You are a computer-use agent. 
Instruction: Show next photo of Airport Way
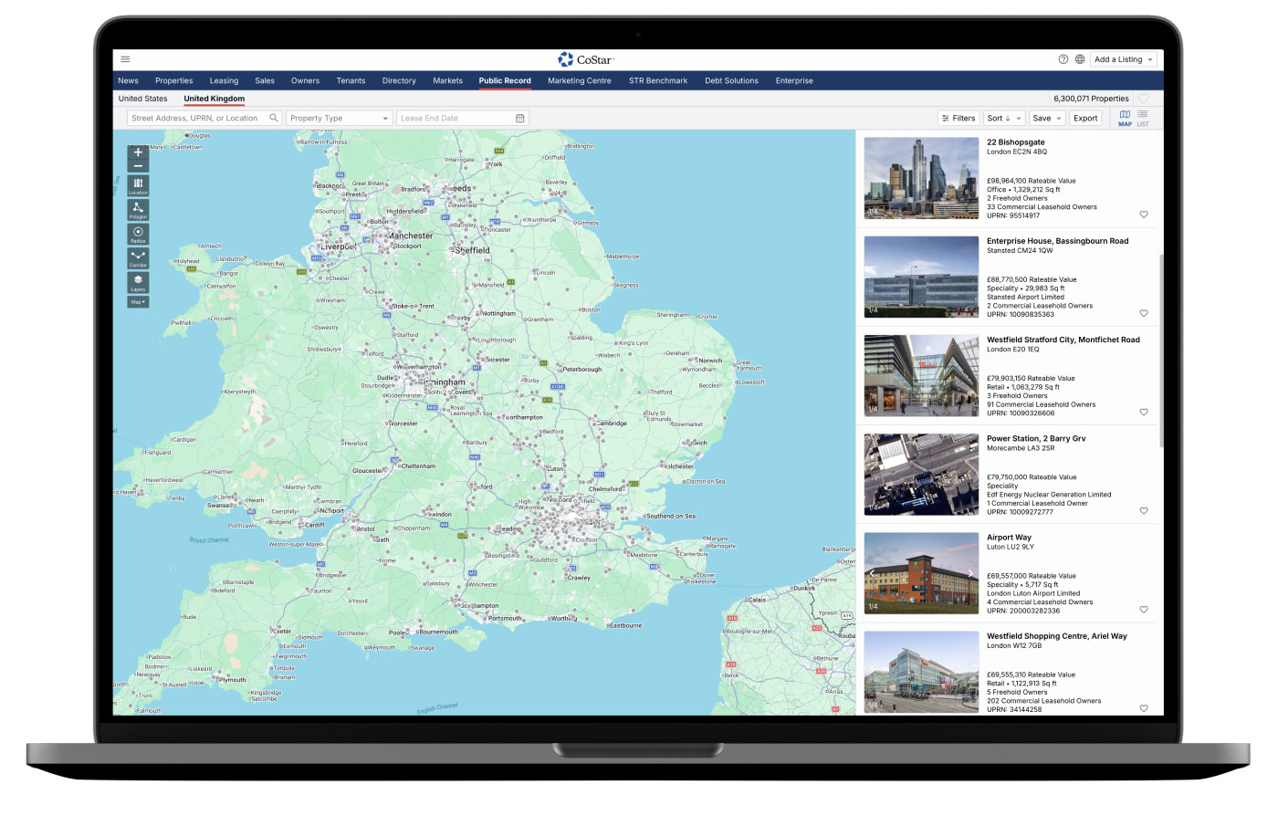coord(970,573)
